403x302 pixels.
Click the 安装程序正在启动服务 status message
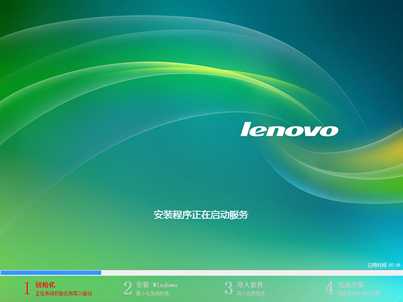[201, 215]
